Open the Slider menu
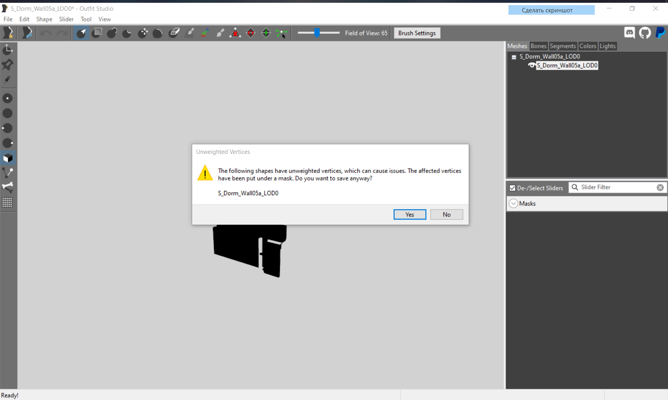Screen dimensions: 668x400 (x=66, y=19)
